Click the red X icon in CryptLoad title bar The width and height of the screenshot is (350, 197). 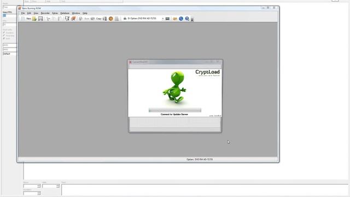(x=130, y=62)
